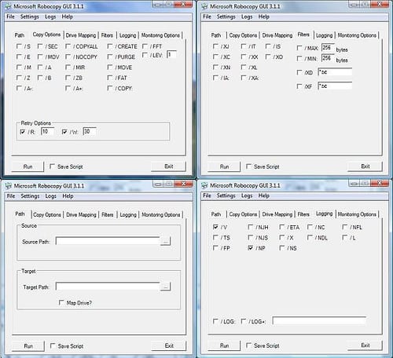This screenshot has height=358, width=393.
Task: Enable the /XJ filter checkbox
Action: [x=215, y=46]
